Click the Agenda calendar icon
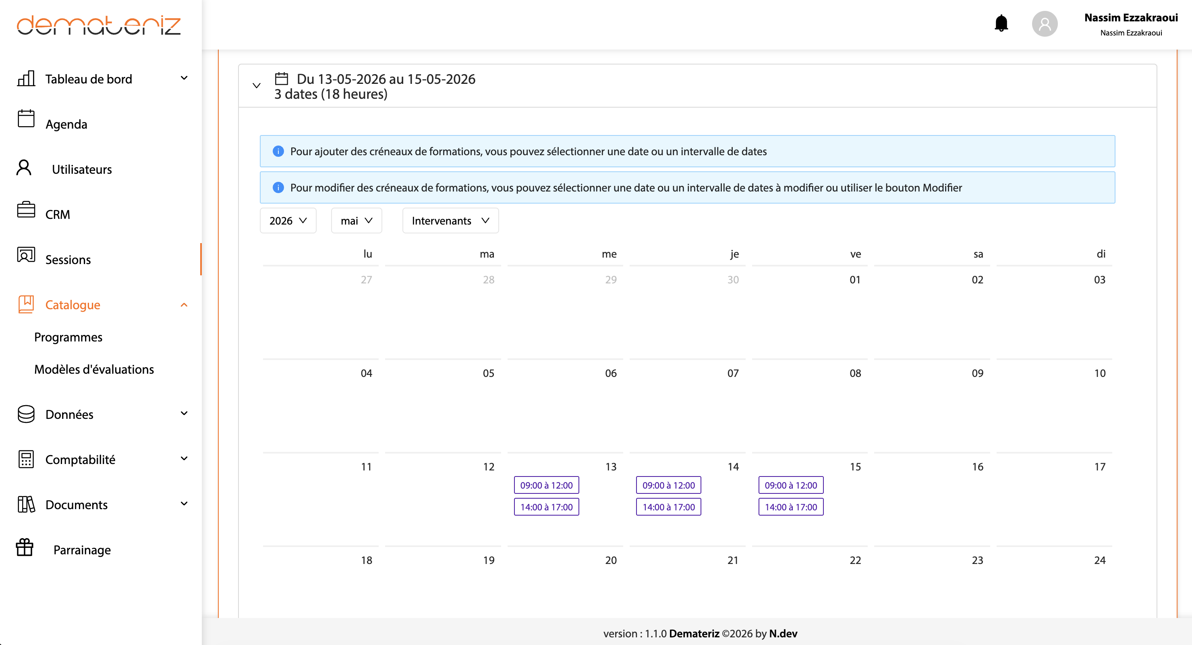 pyautogui.click(x=26, y=119)
